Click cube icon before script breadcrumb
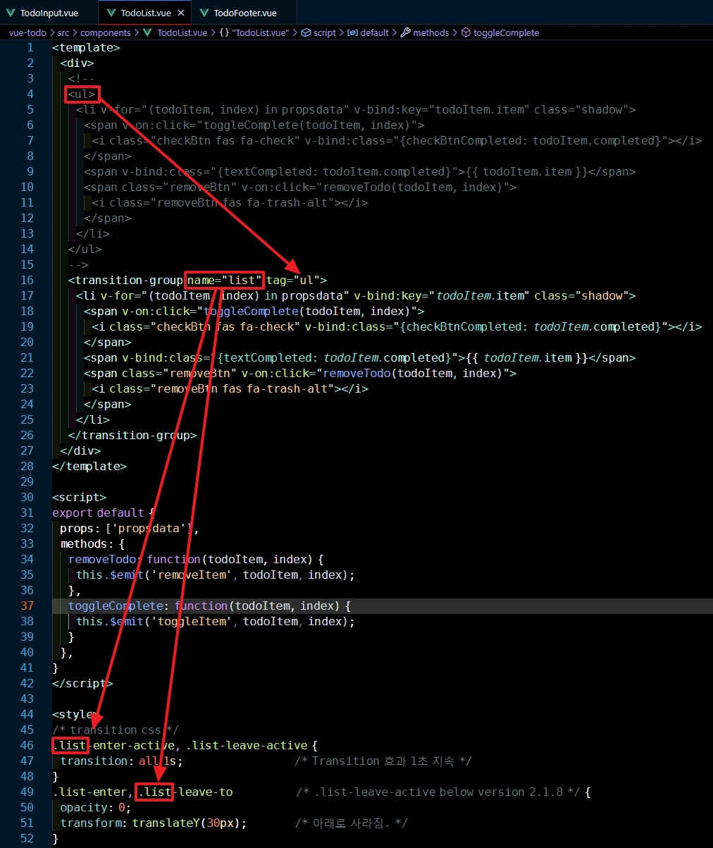713x848 pixels. (x=306, y=32)
